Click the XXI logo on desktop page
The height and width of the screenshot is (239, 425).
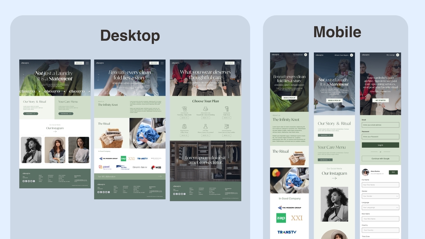click(131, 158)
